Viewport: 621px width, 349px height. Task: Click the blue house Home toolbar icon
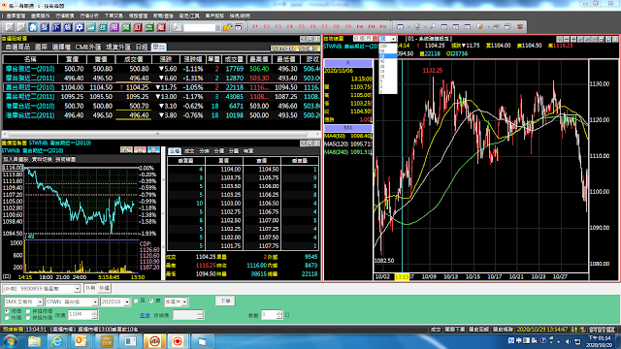click(33, 27)
